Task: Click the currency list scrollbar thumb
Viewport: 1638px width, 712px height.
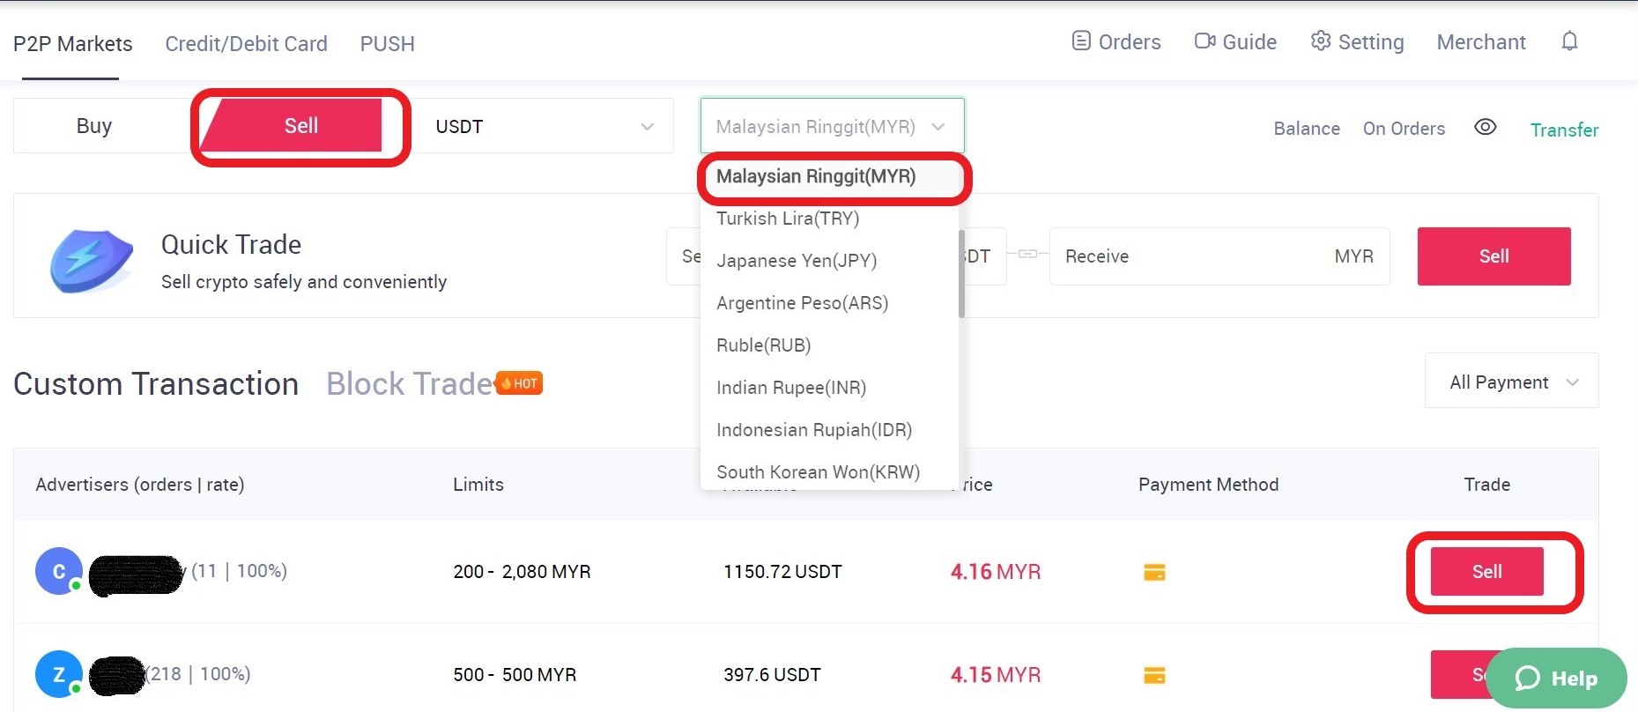Action: [961, 273]
